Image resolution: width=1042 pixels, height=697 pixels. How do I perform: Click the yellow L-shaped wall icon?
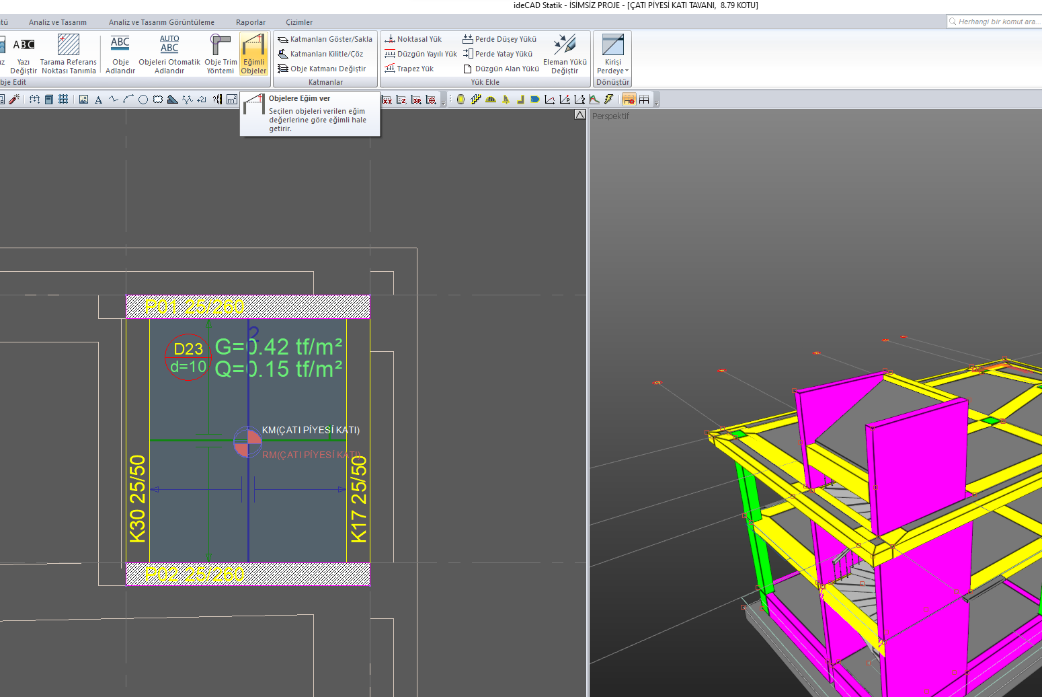520,100
